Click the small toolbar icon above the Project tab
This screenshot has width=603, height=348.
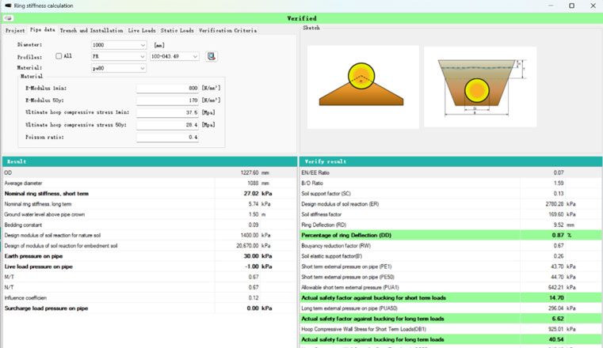pos(8,18)
